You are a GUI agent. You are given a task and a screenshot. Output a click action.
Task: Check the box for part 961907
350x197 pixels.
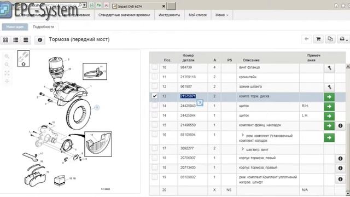(x=154, y=86)
